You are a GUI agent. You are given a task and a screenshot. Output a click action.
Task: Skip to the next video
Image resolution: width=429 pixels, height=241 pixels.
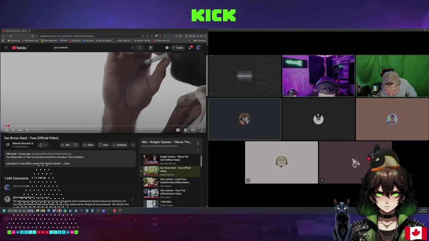point(20,130)
